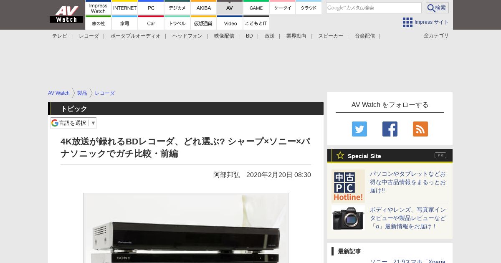Open the RSS feed icon
Screen dimensions: 501x263
click(420, 129)
